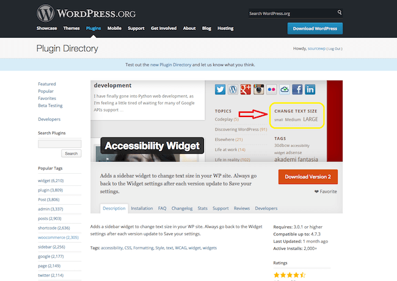Open the Beta Testing link
This screenshot has width=397, height=281.
coord(50,105)
